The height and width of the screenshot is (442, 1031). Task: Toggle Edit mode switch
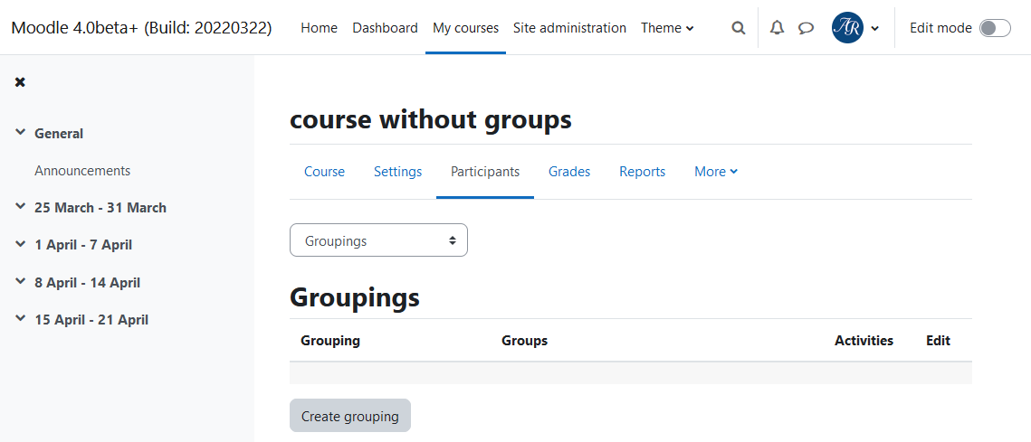coord(995,28)
